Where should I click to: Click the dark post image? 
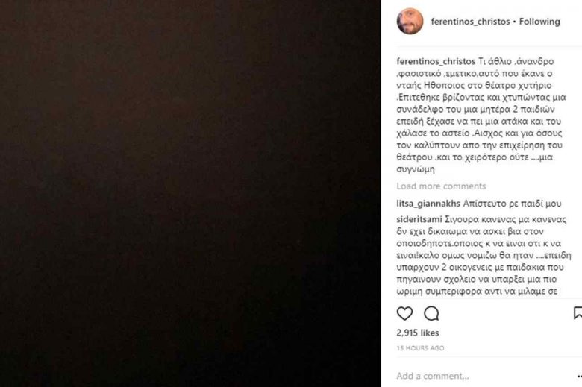[190, 193]
